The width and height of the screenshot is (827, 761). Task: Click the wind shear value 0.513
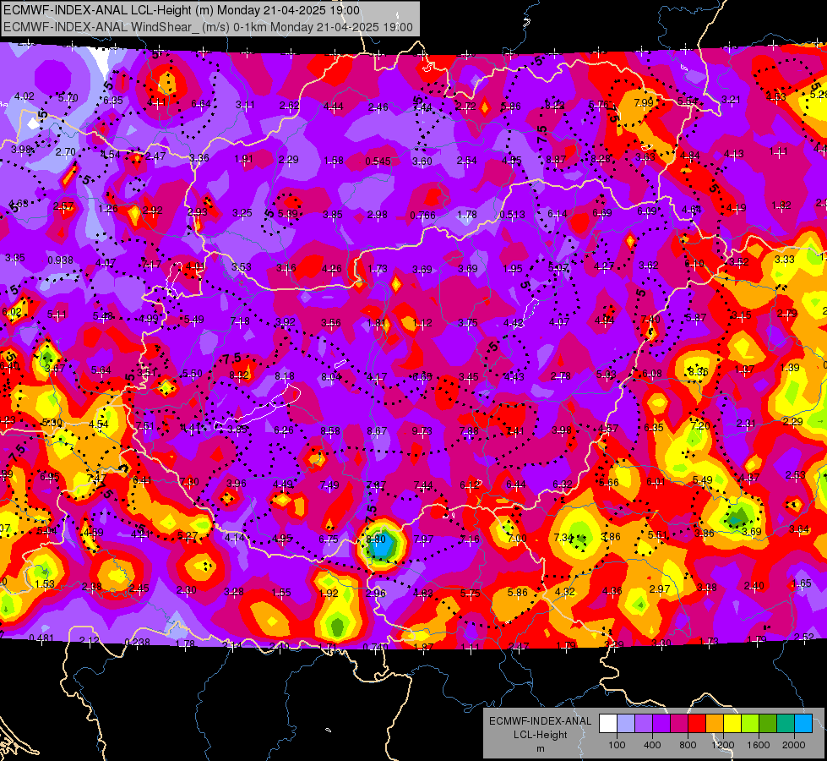tap(512, 215)
